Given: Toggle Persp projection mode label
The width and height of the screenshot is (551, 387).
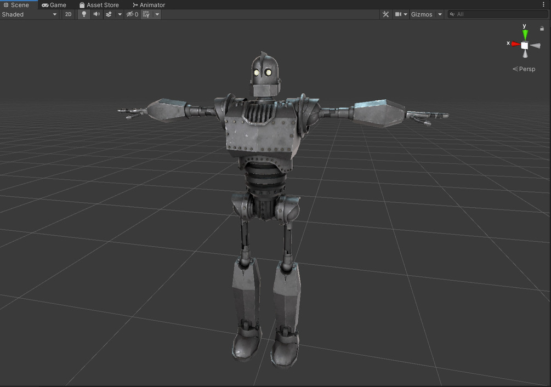Looking at the screenshot, I should pyautogui.click(x=524, y=69).
